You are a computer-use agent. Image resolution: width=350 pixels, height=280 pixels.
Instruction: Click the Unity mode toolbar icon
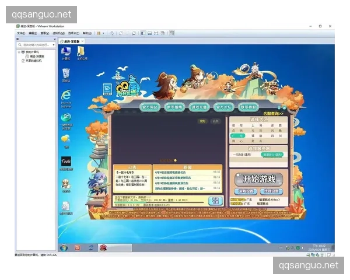tap(163, 33)
